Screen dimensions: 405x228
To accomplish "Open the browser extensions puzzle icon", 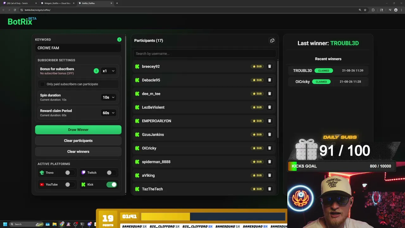I will click(x=373, y=10).
